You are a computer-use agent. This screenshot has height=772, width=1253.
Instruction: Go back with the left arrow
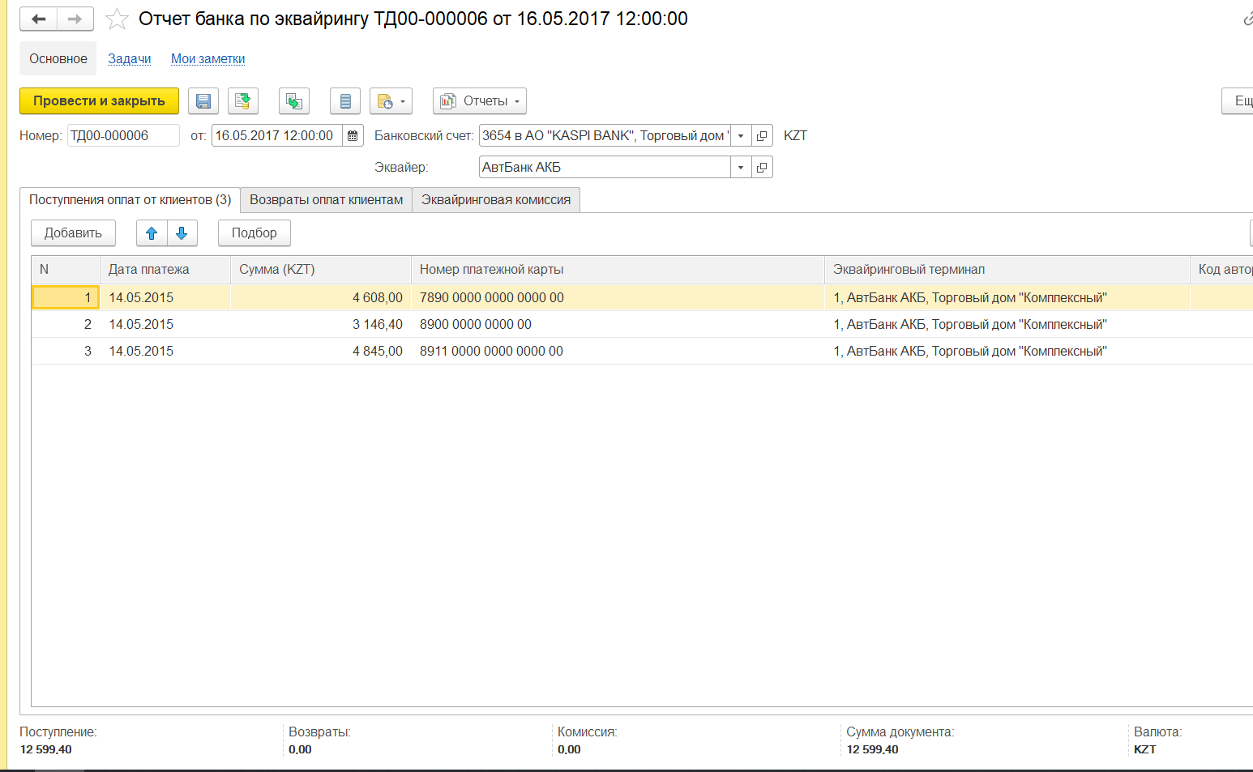coord(38,19)
